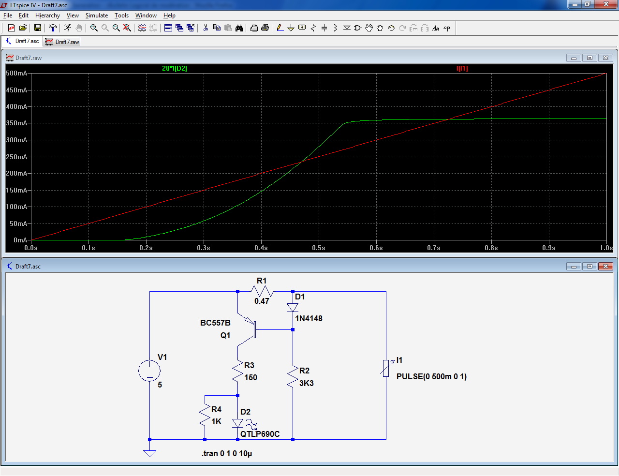Choose the Capacitor component tool
Image resolution: width=619 pixels, height=476 pixels.
click(x=324, y=28)
